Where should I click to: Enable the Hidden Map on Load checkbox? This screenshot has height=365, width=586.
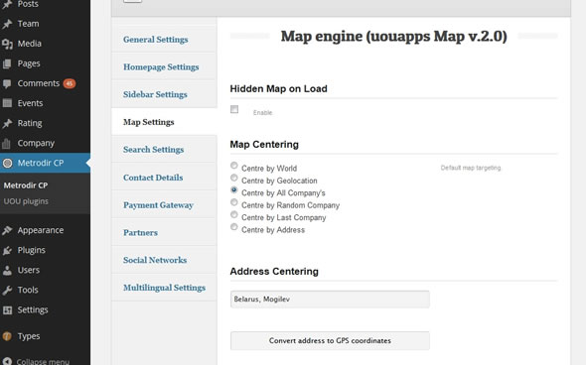pos(234,109)
